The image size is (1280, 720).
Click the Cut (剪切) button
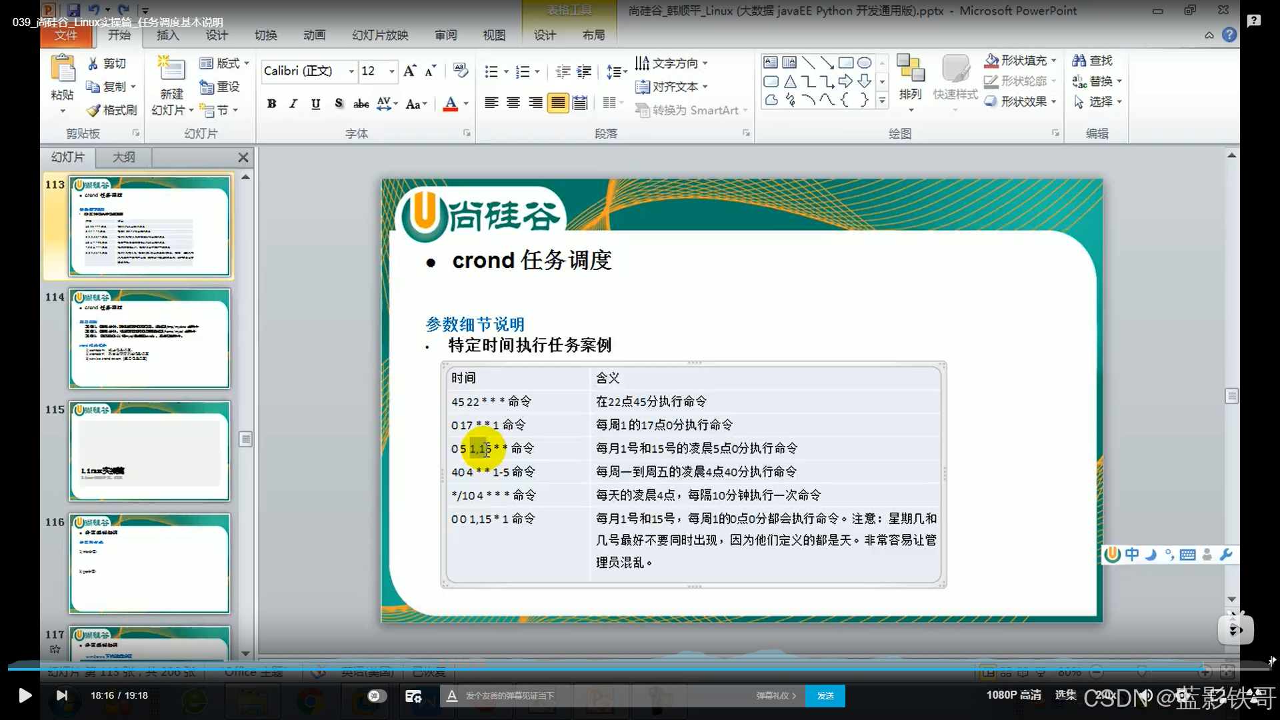point(107,63)
